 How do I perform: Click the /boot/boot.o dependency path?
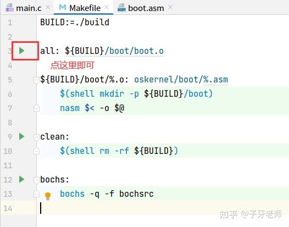134,51
